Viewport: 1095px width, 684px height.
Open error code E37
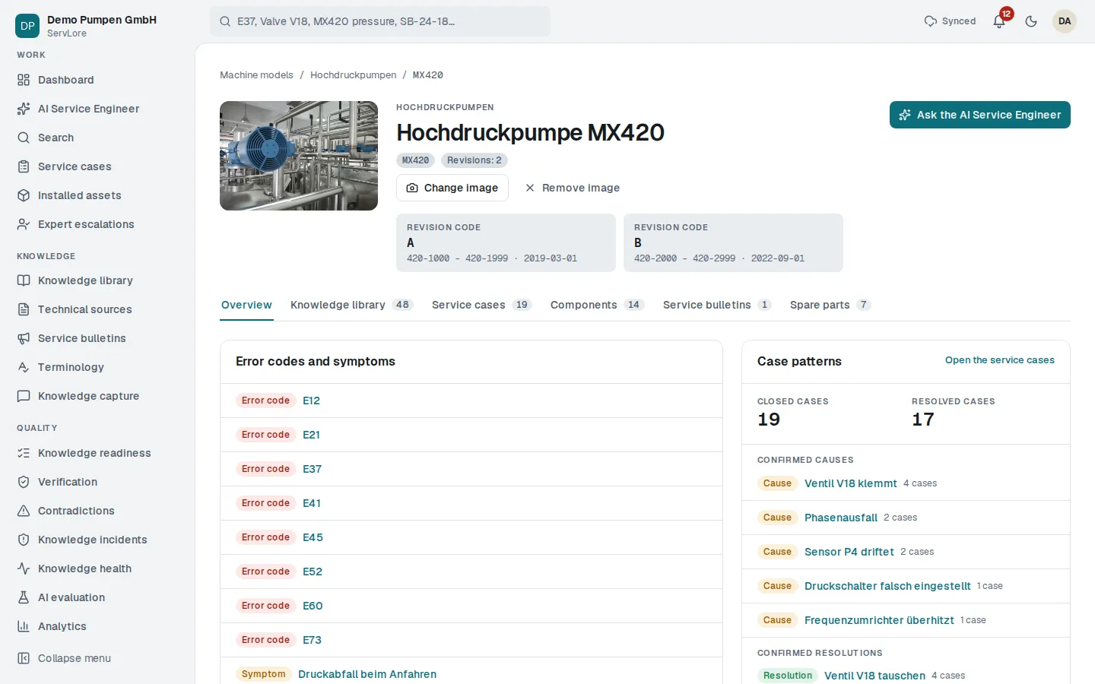tap(312, 469)
